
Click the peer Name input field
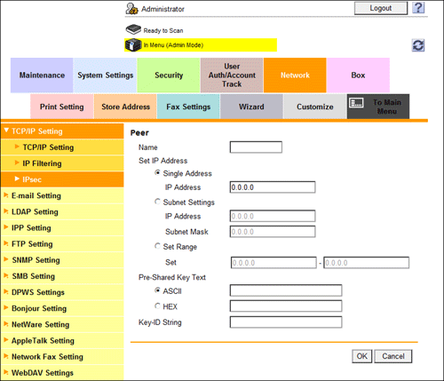coord(256,147)
